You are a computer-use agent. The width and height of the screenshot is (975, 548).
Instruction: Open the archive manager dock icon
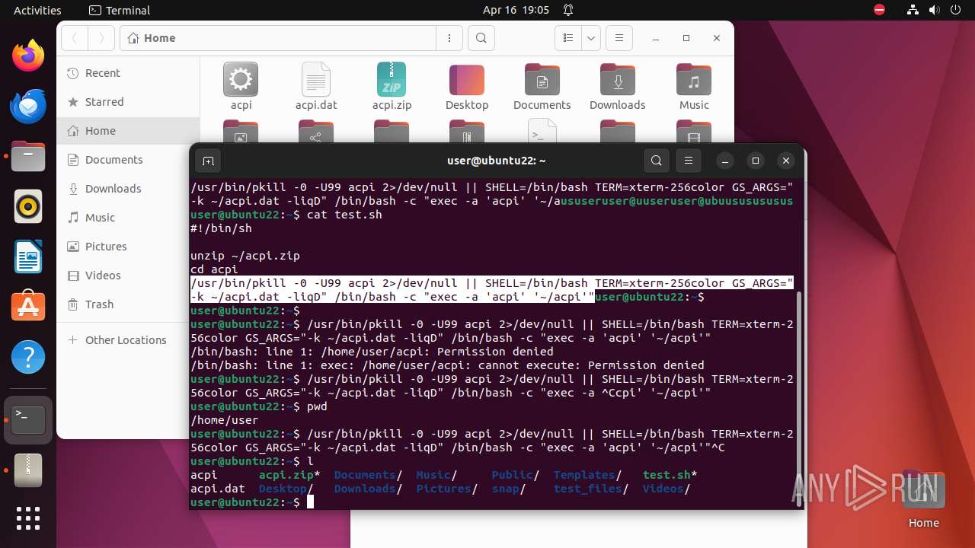28,470
